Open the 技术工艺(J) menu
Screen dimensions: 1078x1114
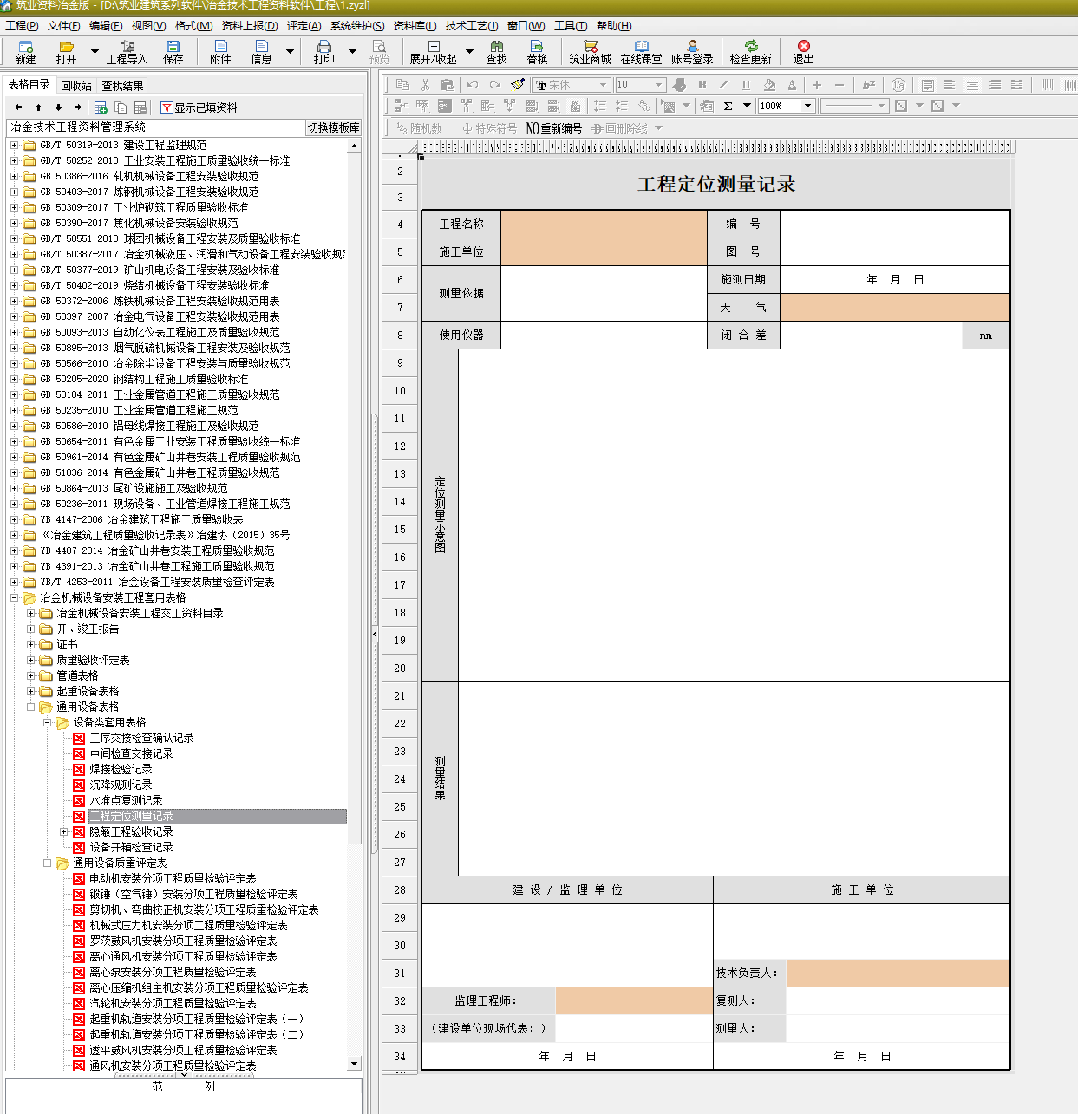[472, 26]
